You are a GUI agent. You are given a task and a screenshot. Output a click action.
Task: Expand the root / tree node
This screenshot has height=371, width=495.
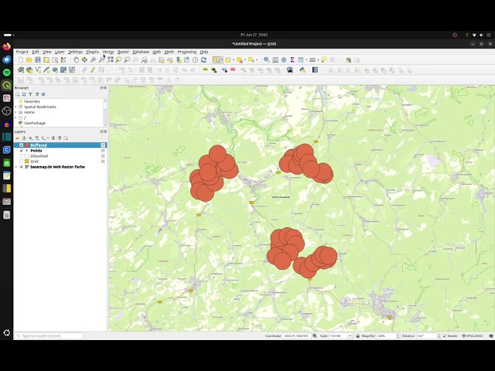click(16, 117)
